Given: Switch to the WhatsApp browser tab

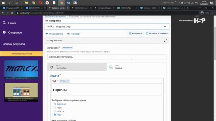Looking at the screenshot, I should pos(127,8).
